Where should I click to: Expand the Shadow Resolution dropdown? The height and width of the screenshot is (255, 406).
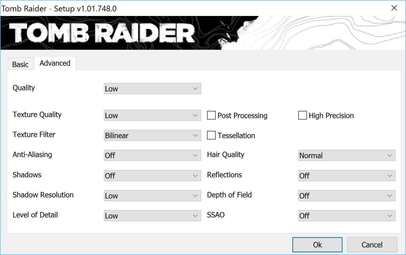(x=152, y=196)
